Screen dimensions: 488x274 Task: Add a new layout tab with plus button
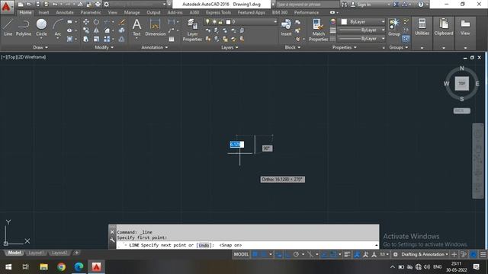[76, 253]
